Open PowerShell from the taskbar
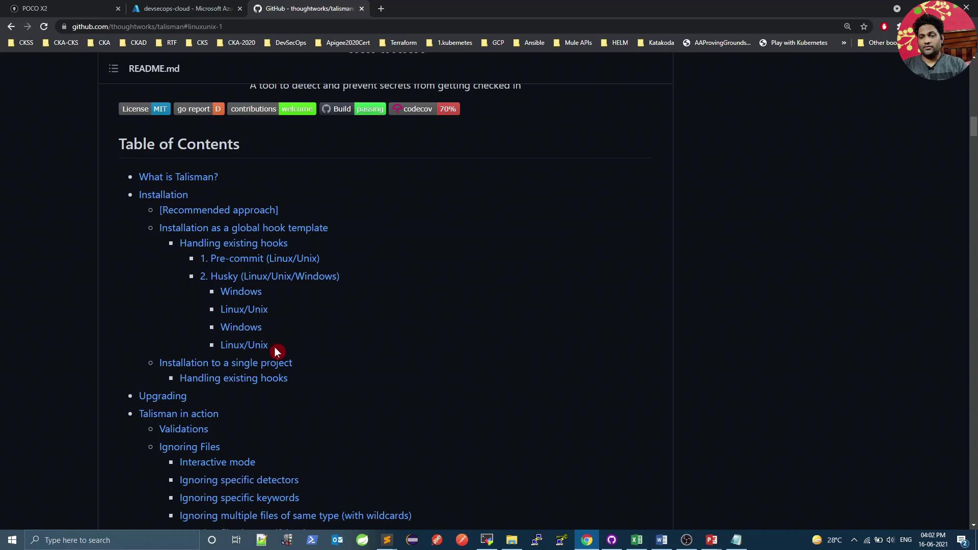This screenshot has width=978, height=550. coord(312,540)
